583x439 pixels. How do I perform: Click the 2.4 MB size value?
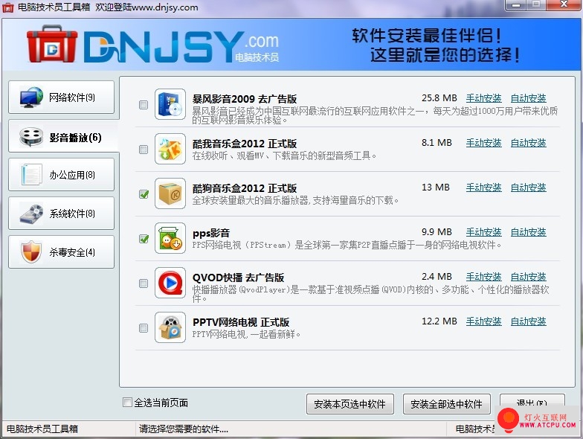(437, 277)
